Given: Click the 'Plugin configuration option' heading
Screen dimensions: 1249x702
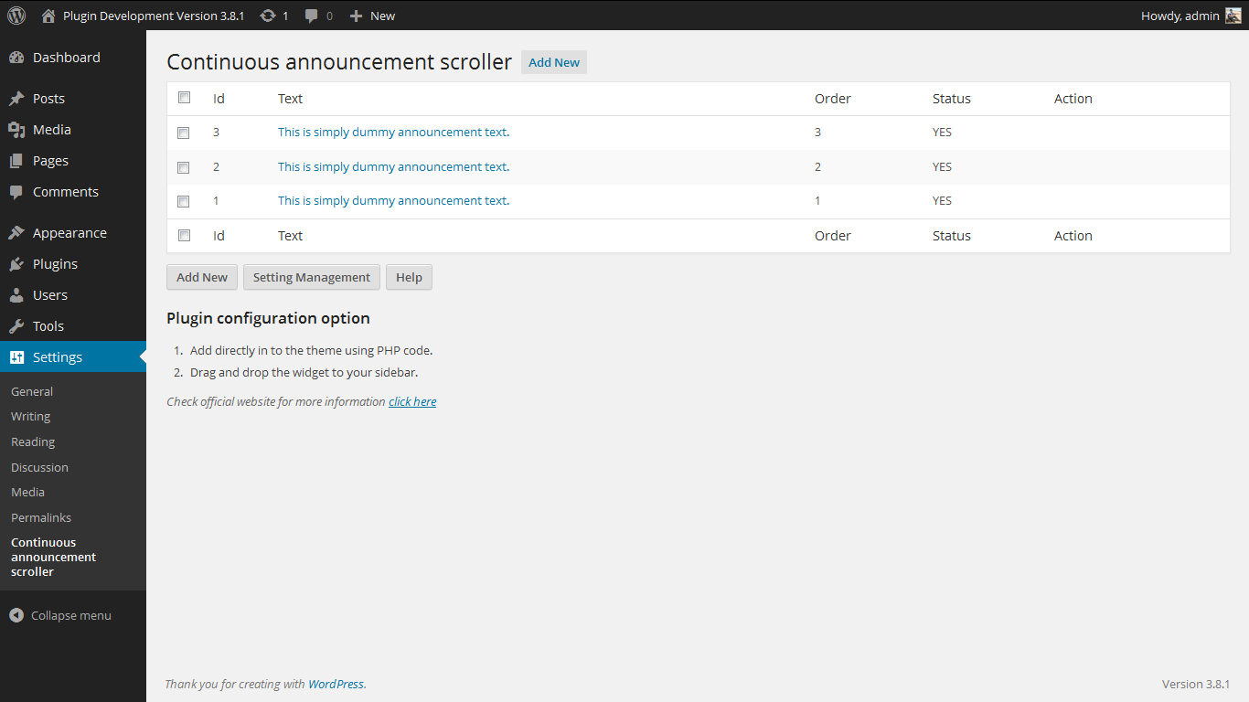Looking at the screenshot, I should pos(268,318).
